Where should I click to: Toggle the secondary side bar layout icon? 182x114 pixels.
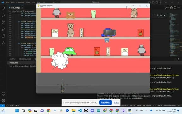[157, 3]
